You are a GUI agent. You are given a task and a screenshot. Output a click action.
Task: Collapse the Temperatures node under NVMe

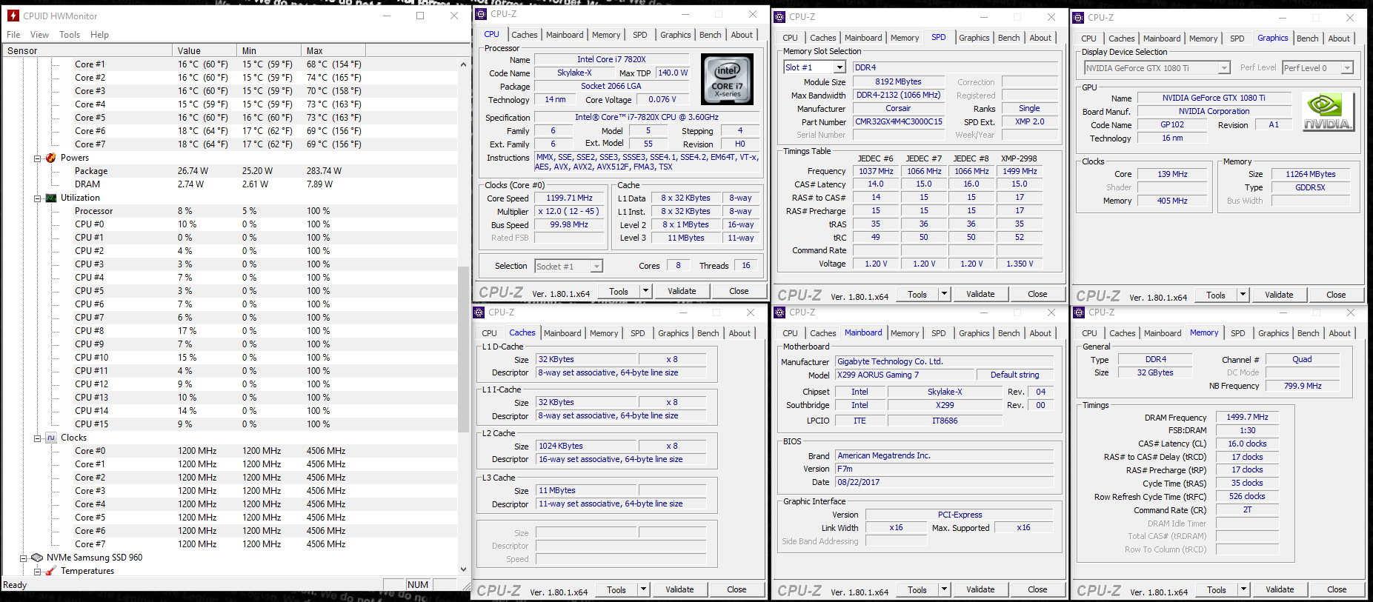coord(37,572)
